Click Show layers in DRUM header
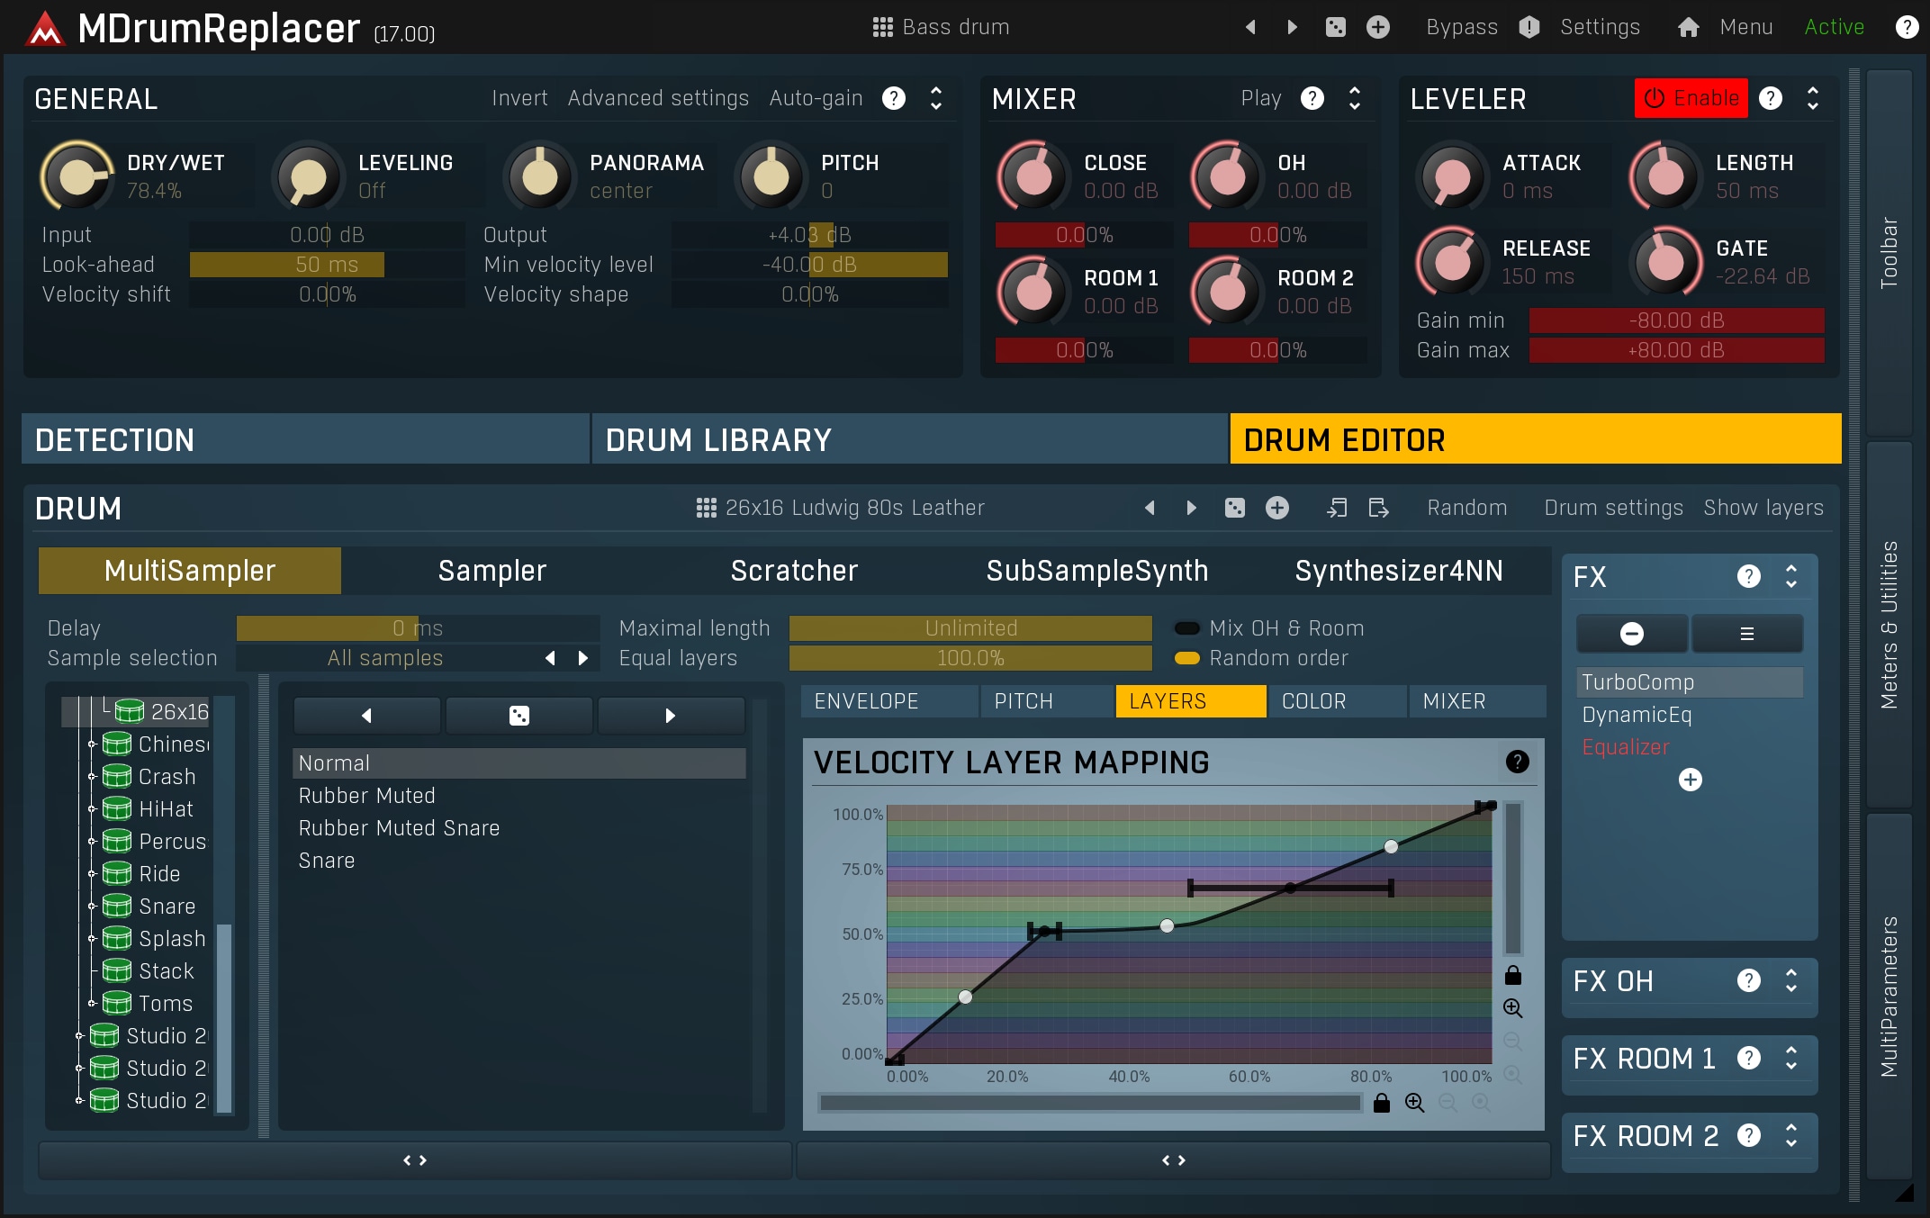1930x1218 pixels. click(1763, 508)
